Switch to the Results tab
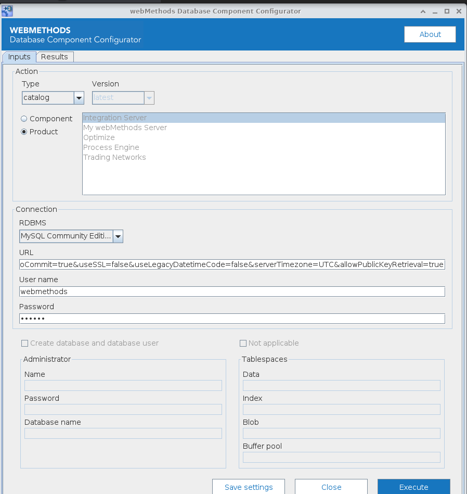Viewport: 467px width, 494px height. click(55, 57)
